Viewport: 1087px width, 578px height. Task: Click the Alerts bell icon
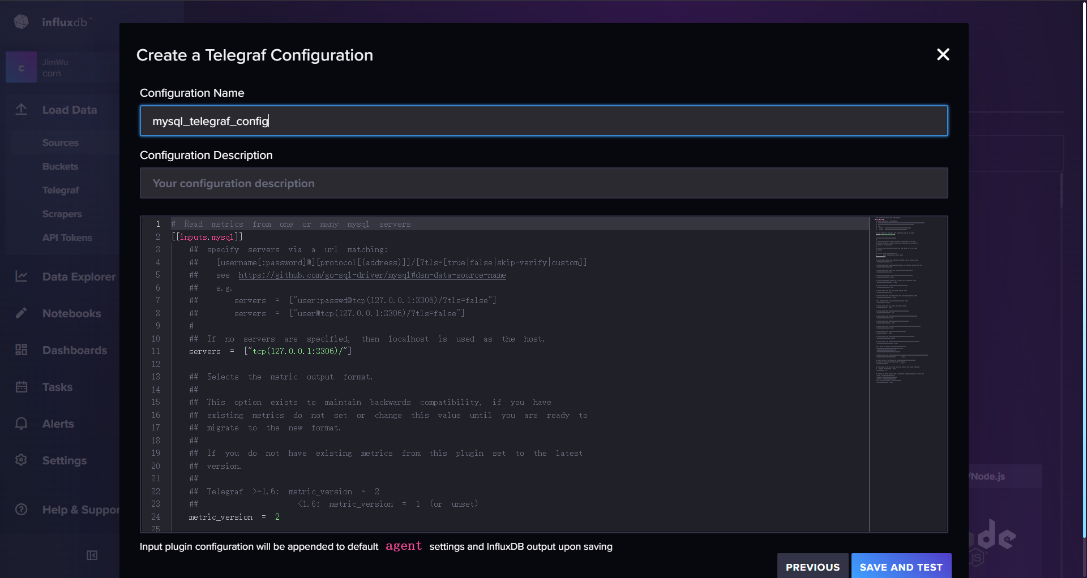[22, 424]
